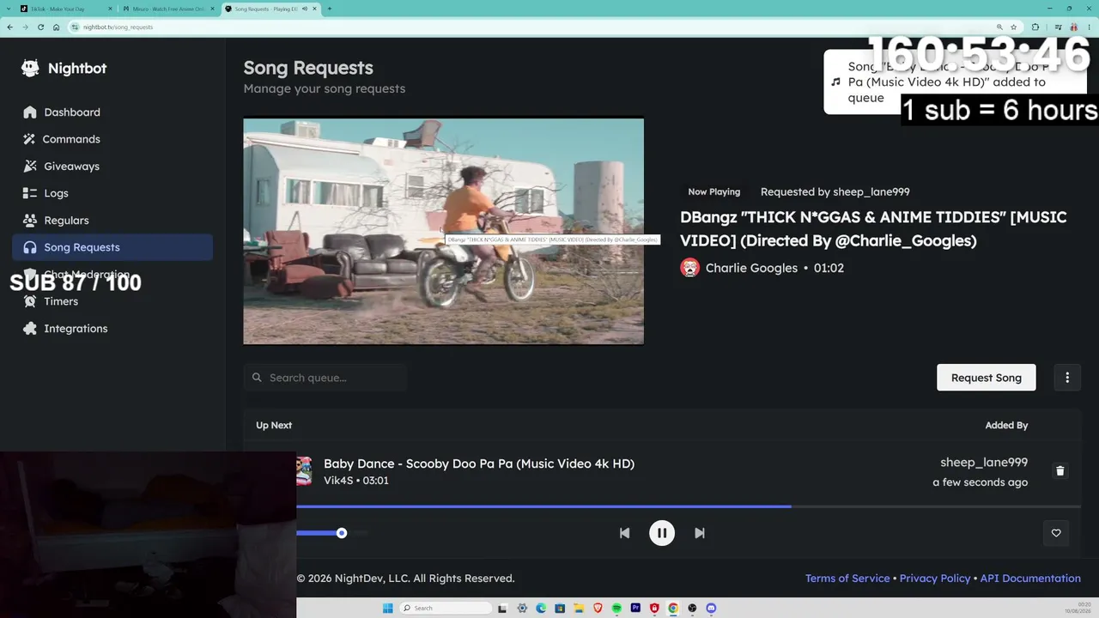
Task: Open Premiere Pro from the taskbar
Action: pyautogui.click(x=635, y=609)
